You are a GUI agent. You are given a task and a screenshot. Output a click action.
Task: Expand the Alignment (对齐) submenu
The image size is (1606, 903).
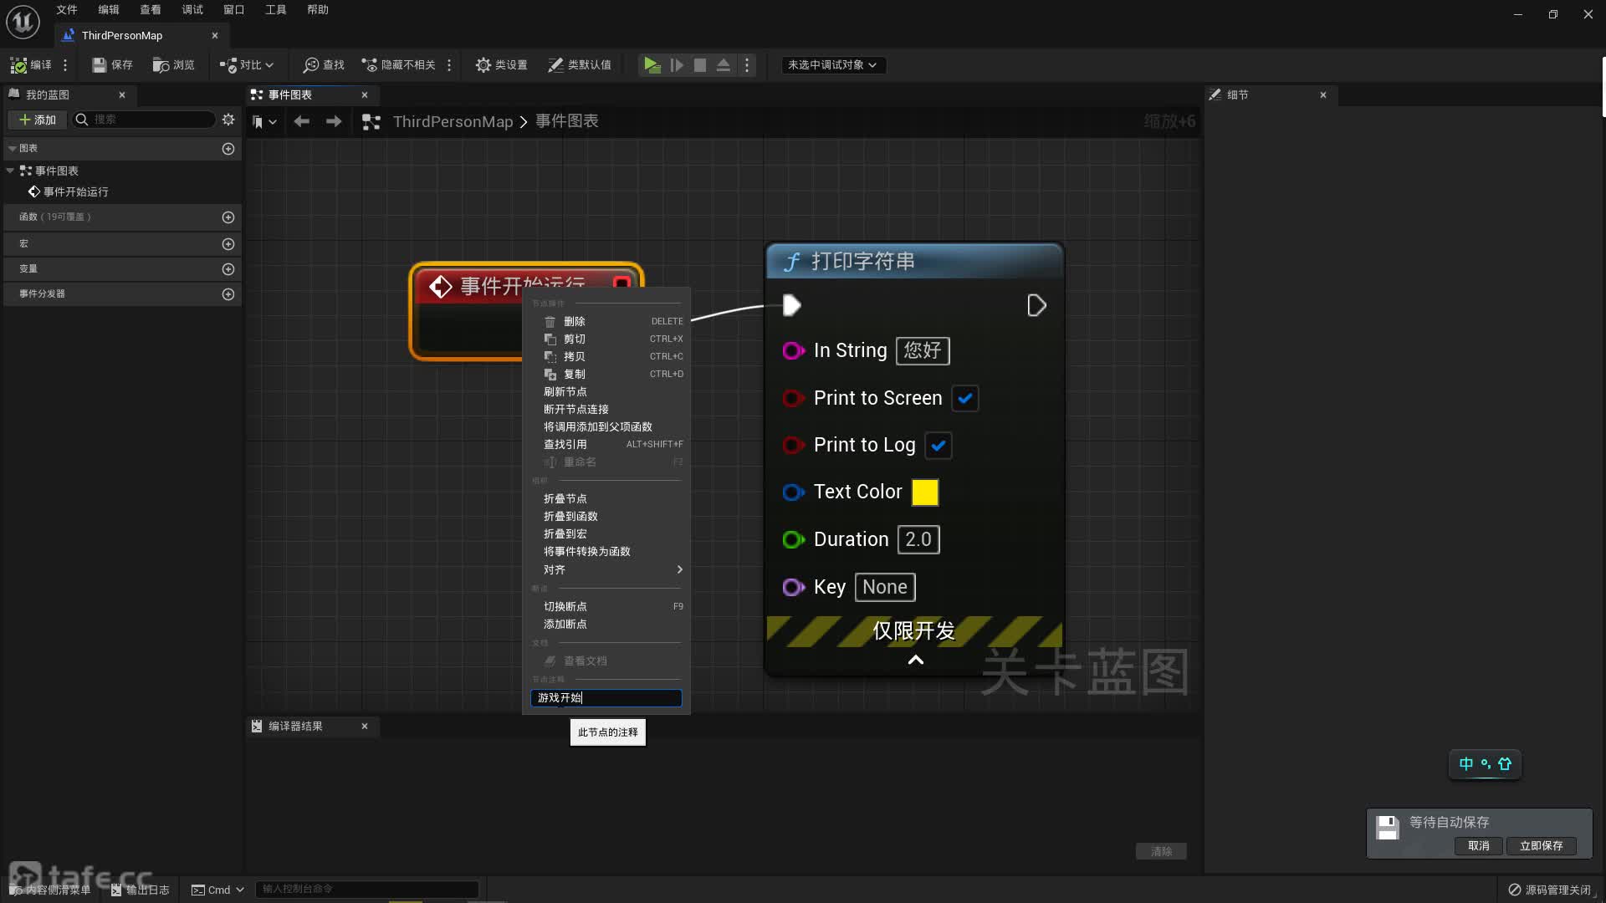click(606, 569)
